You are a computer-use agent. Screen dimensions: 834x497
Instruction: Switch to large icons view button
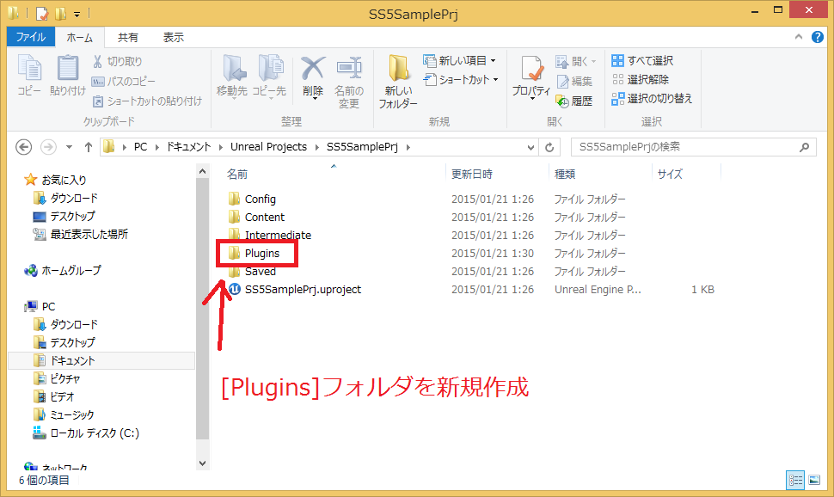click(x=814, y=481)
